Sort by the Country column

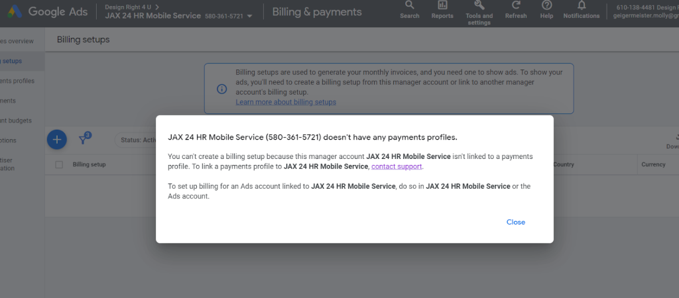[x=564, y=164]
